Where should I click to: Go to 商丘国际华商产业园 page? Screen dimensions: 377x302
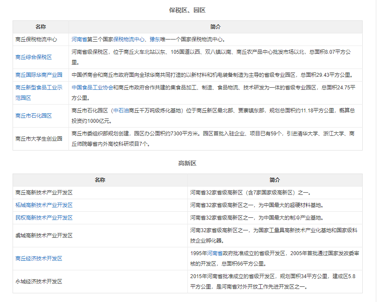coord(39,75)
